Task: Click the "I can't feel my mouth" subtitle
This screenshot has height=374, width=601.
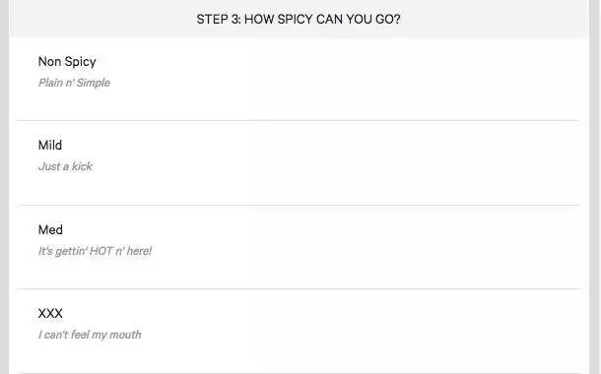Action: (x=90, y=335)
